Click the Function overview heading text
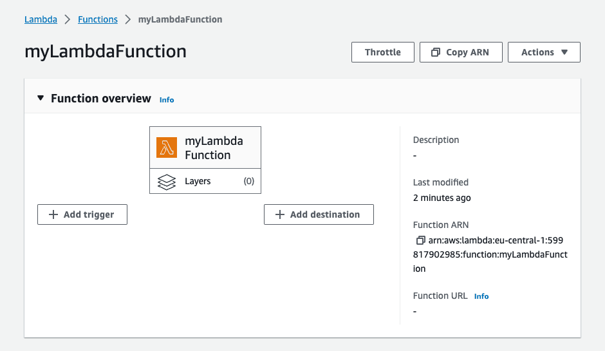Viewport: 605px width, 351px height. pos(101,99)
